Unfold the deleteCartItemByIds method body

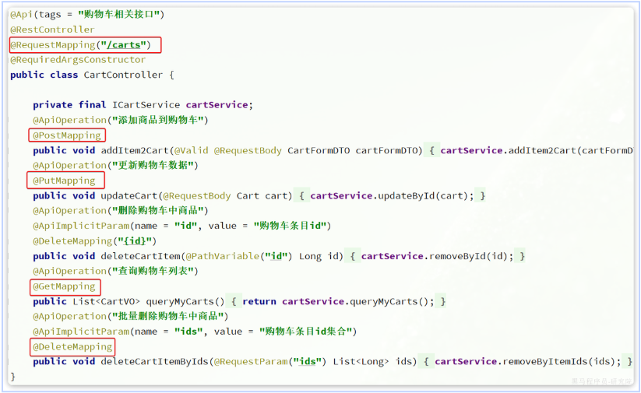(426, 362)
